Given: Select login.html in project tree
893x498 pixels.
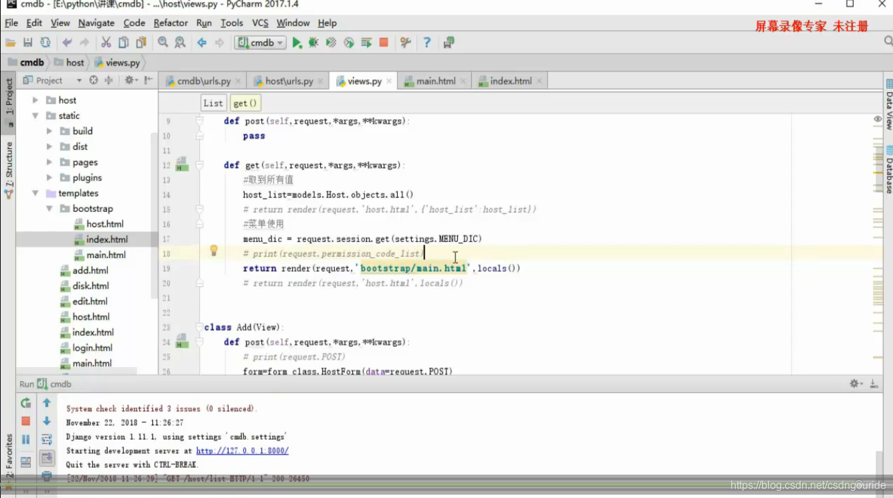Looking at the screenshot, I should click(92, 348).
